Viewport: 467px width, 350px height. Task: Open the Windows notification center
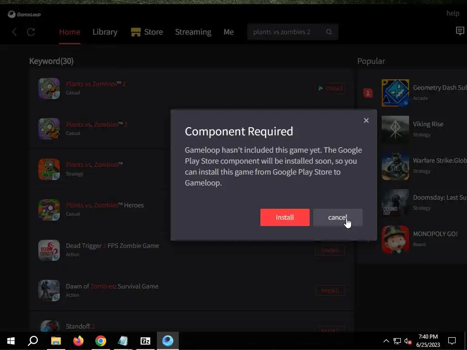coord(452,341)
